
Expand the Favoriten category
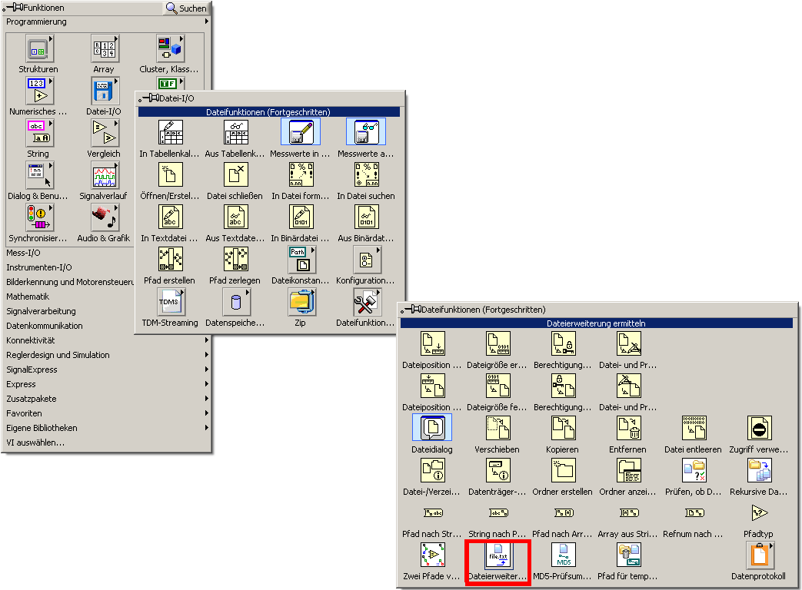207,413
